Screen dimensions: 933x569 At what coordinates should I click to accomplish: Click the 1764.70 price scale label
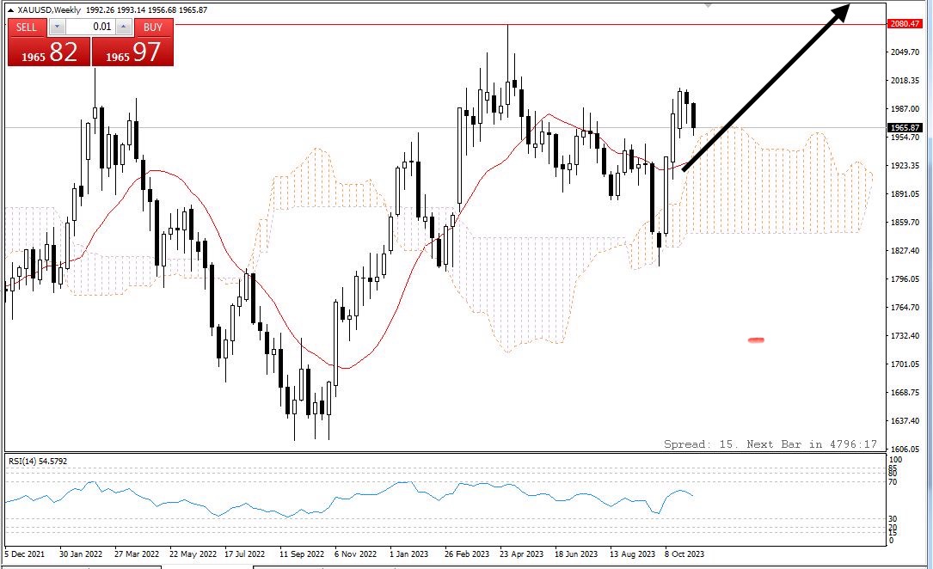click(905, 308)
